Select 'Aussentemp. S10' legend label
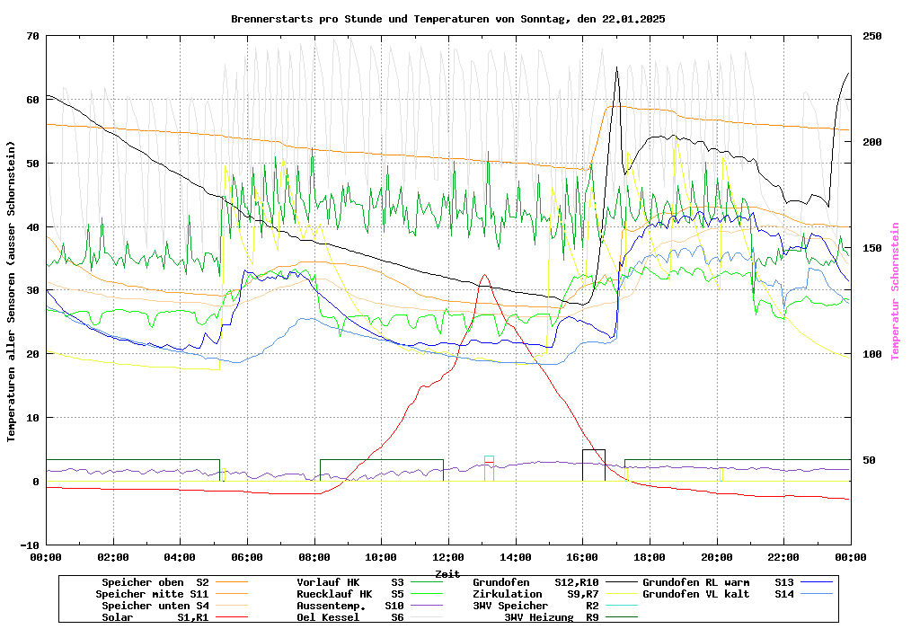The height and width of the screenshot is (629, 920). (x=350, y=606)
